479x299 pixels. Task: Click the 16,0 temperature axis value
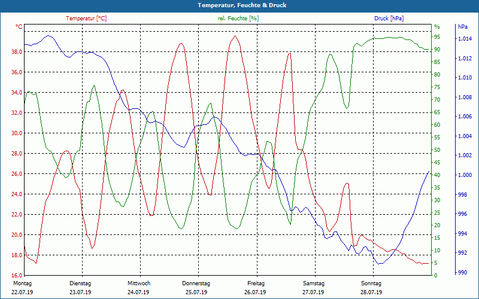click(x=17, y=276)
